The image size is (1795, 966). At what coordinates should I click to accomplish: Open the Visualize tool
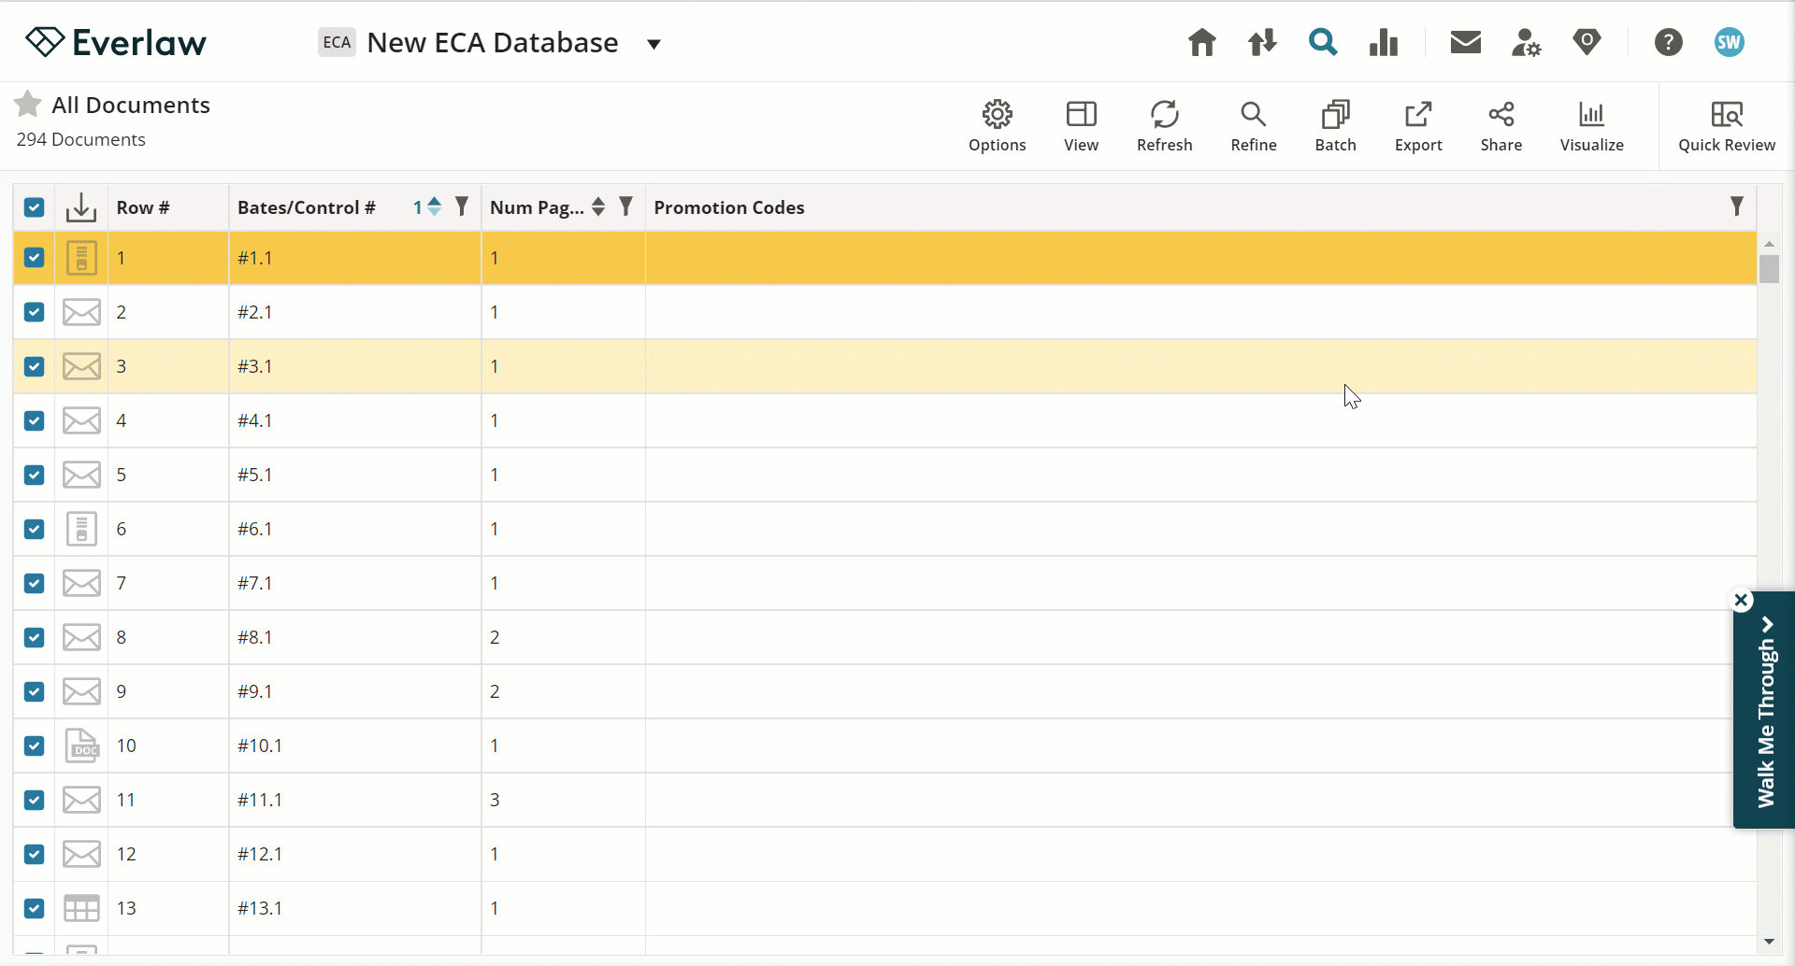tap(1592, 126)
